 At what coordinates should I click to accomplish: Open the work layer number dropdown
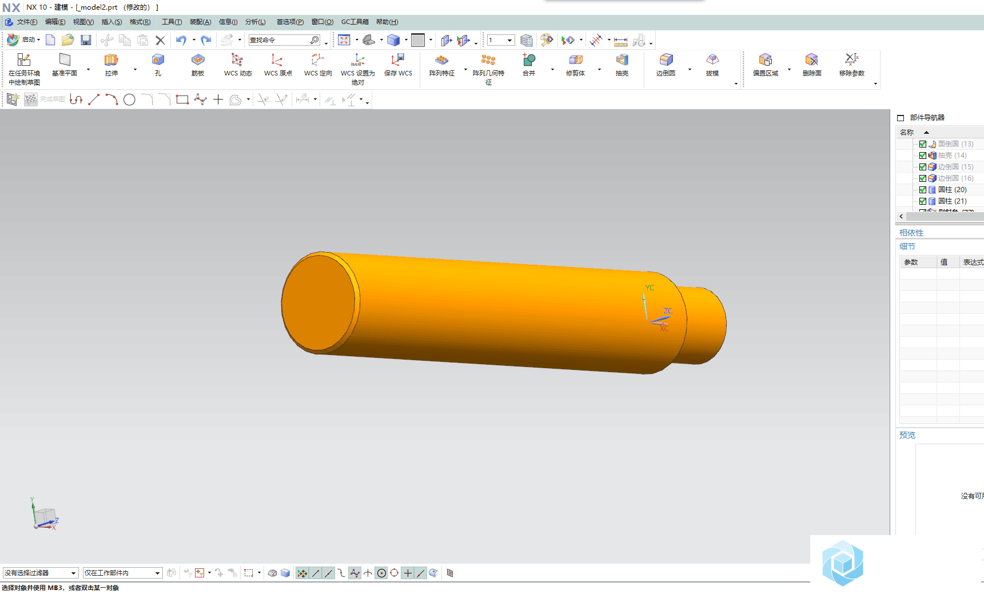coord(500,40)
